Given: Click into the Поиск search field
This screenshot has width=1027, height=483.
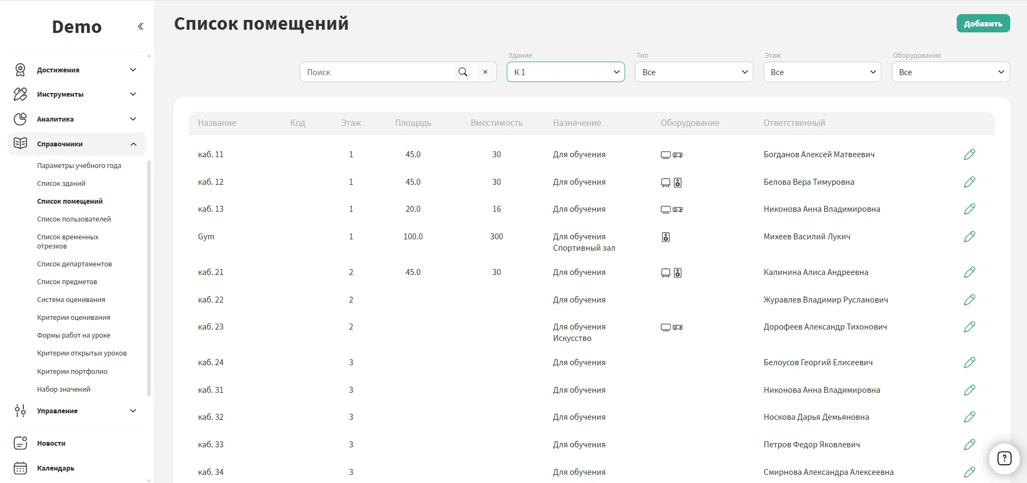Looking at the screenshot, I should pyautogui.click(x=376, y=72).
